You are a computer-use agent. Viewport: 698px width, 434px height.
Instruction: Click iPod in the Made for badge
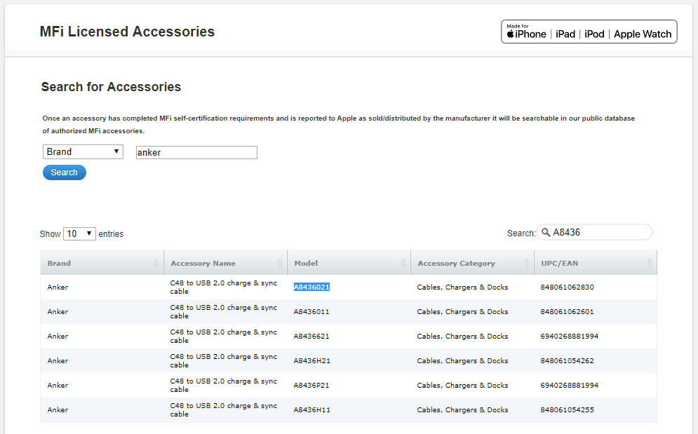click(594, 34)
